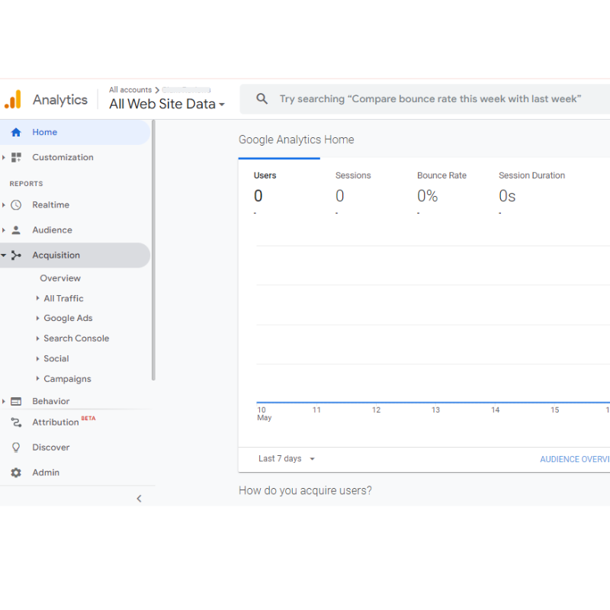
Task: Click the 'How do you acquire users?' heading
Action: 305,490
